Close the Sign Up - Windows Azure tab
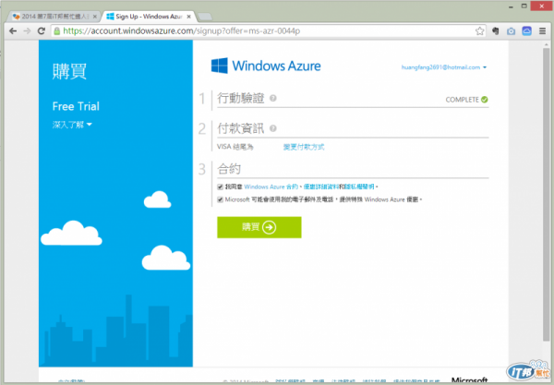This screenshot has height=385, width=554. (188, 17)
